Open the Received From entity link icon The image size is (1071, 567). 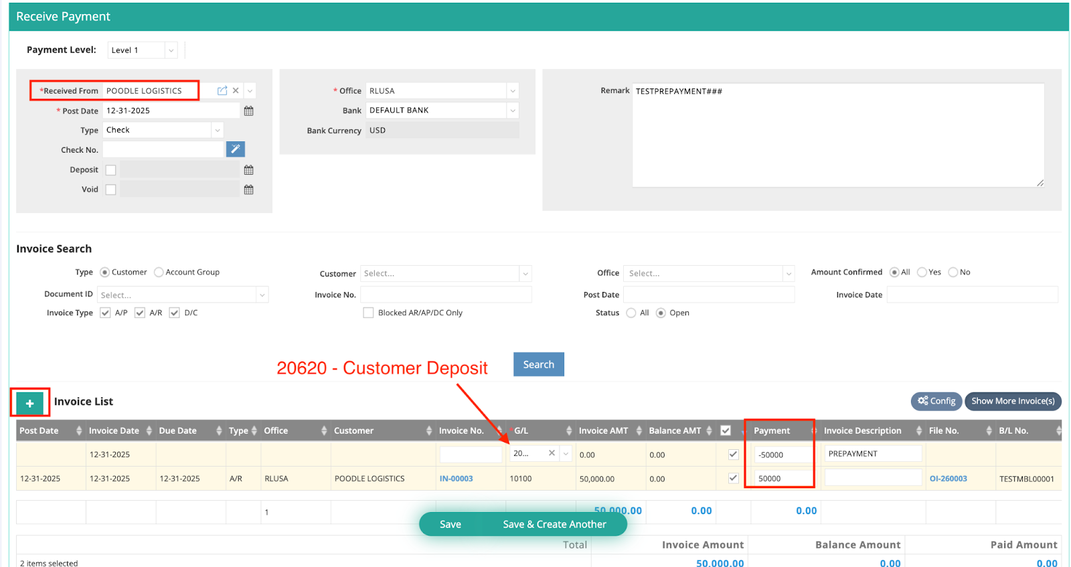[x=222, y=91]
